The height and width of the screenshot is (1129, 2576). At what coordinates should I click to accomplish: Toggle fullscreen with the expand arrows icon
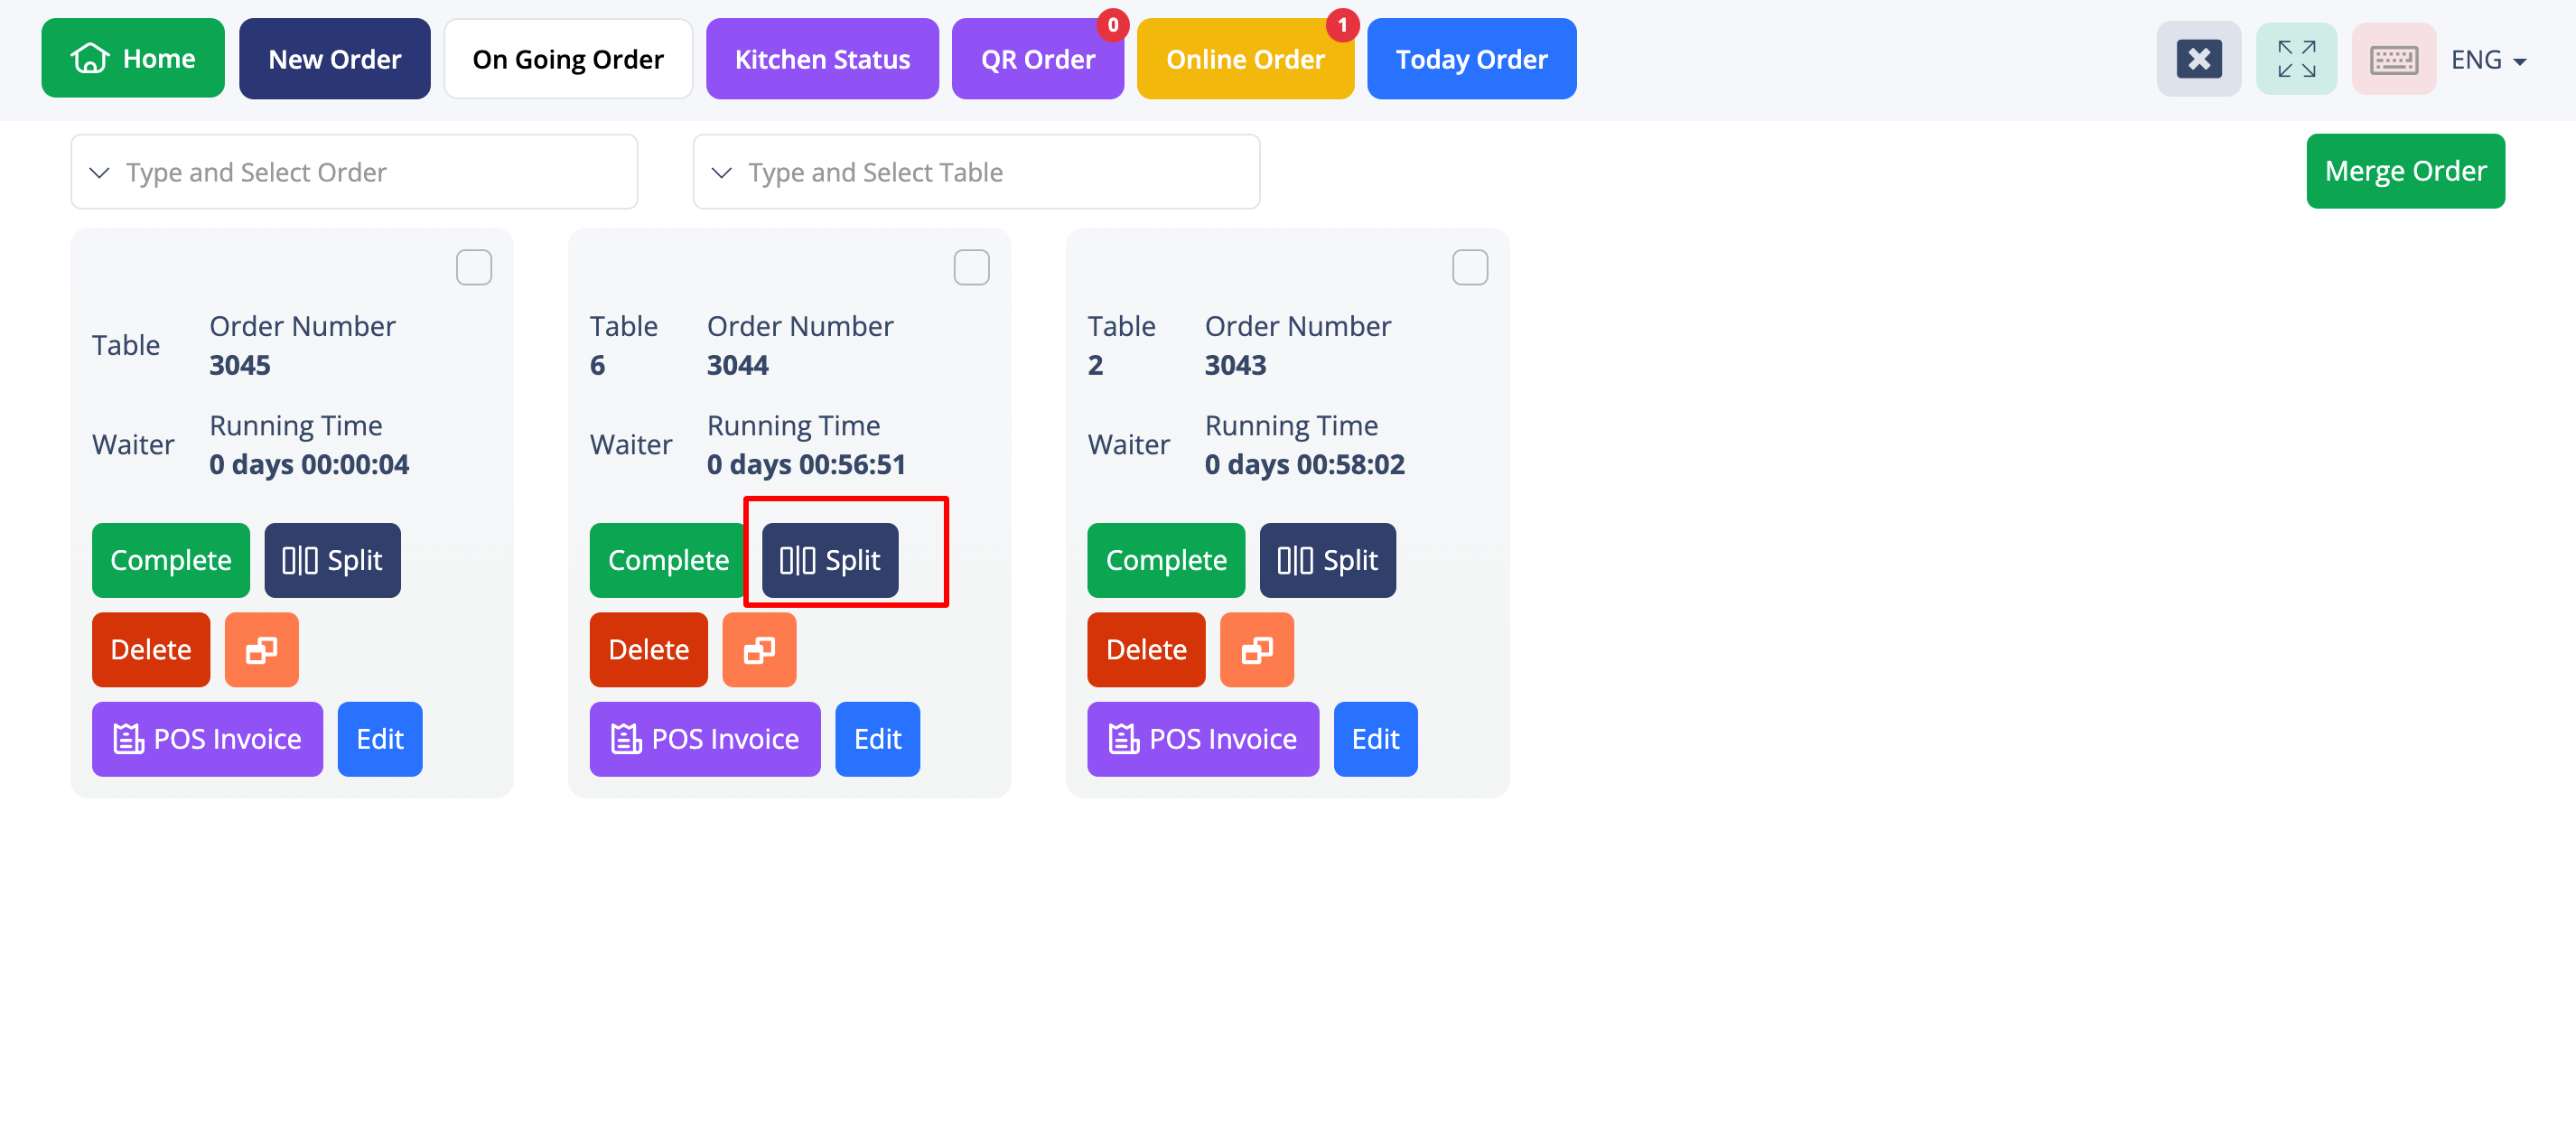tap(2296, 59)
